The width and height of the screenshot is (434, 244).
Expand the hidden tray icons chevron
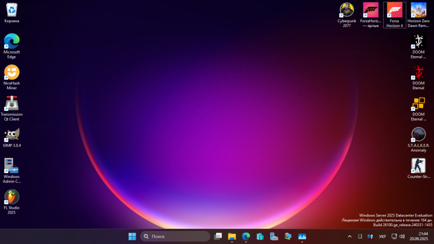pos(349,236)
